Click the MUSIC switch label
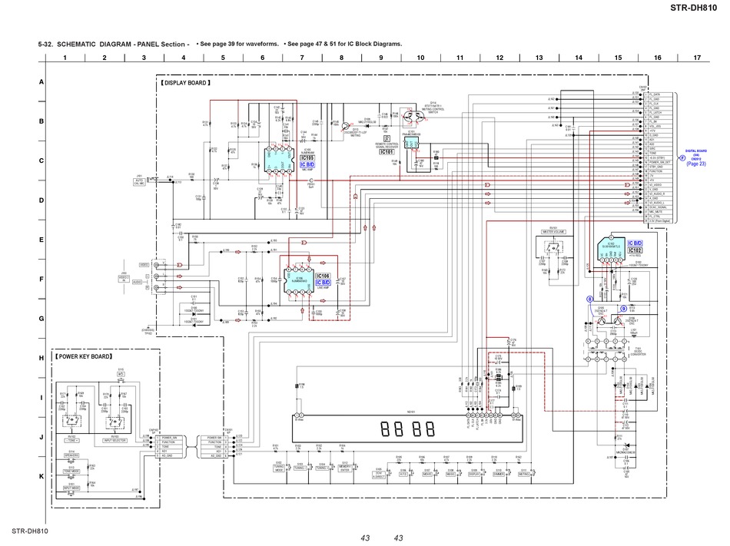This screenshot has width=730, height=546. (x=450, y=474)
